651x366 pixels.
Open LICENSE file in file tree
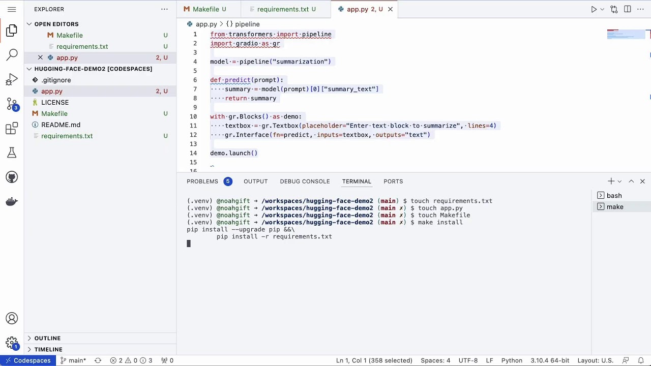(100, 102)
